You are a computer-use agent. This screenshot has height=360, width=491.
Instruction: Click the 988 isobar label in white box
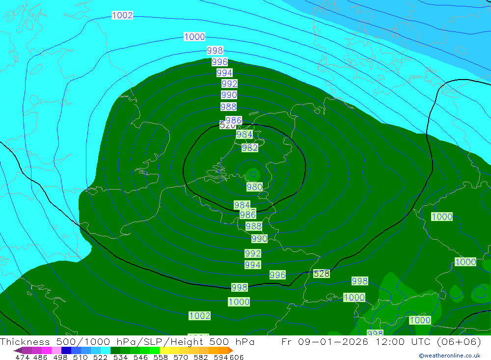point(228,107)
